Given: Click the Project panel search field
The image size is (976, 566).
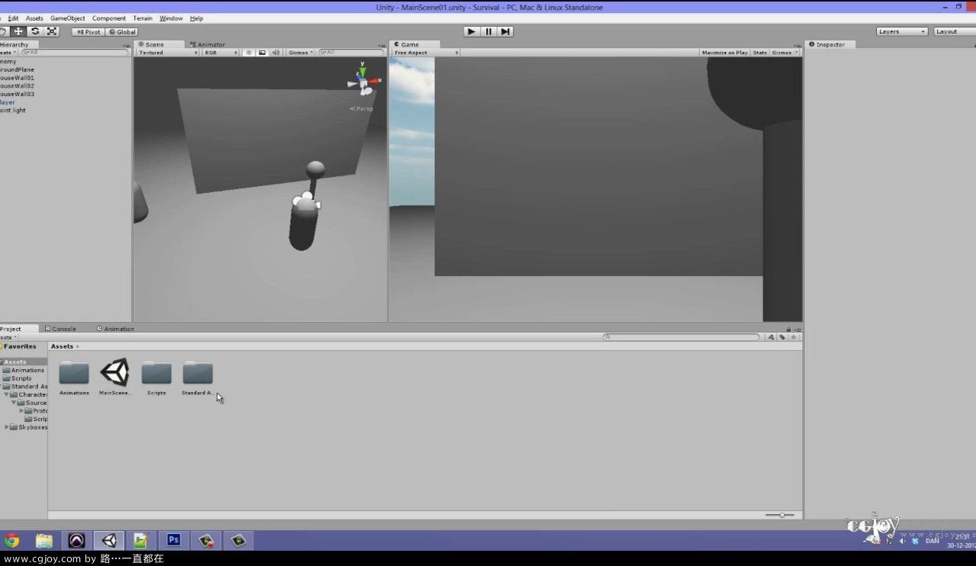Looking at the screenshot, I should point(681,336).
